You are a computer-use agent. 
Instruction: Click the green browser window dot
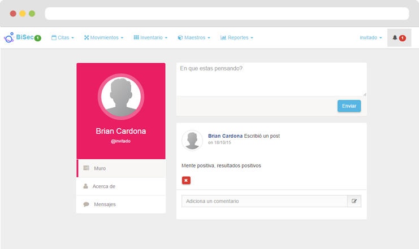tap(32, 14)
